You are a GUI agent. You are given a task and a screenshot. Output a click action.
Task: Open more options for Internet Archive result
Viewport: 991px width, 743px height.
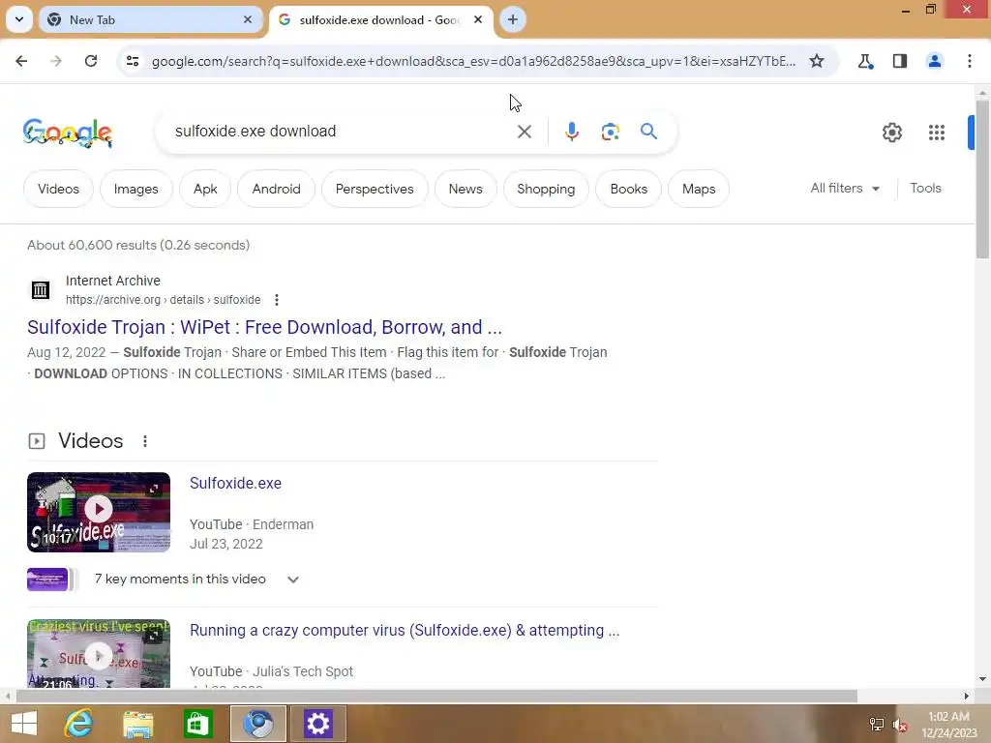pos(276,300)
